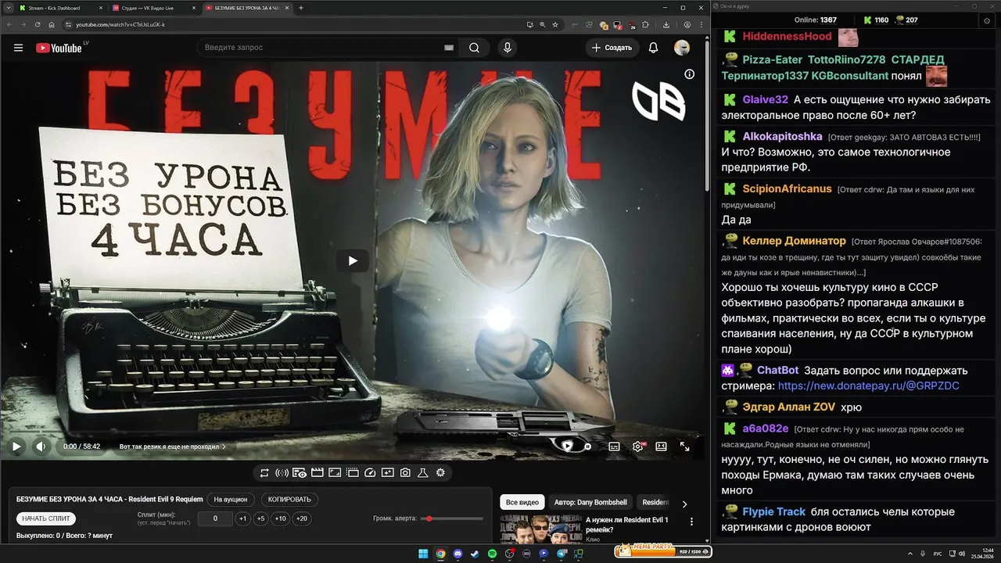Open options for 'А нужен ли Resident Evil 1 ремейк?'

tap(691, 522)
